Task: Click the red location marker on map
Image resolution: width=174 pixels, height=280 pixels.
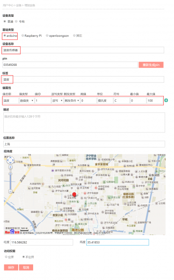Action: click(x=74, y=195)
